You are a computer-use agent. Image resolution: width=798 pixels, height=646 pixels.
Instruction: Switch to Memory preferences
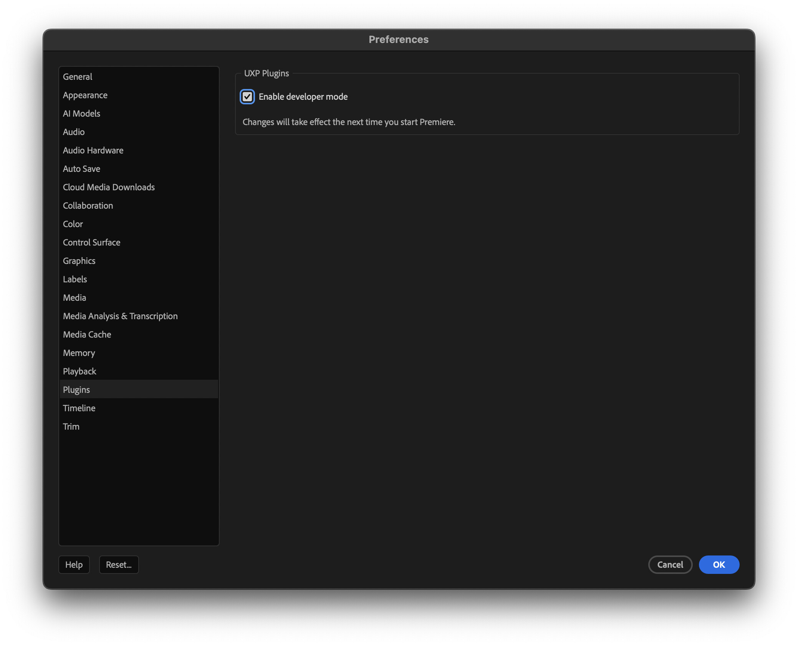(x=79, y=353)
